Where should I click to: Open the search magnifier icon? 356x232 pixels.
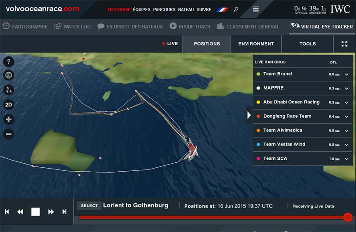tap(236, 9)
